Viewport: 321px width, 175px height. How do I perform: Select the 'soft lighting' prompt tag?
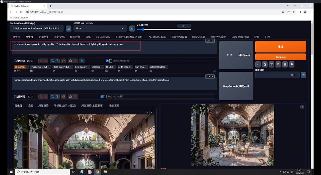[x=124, y=67]
